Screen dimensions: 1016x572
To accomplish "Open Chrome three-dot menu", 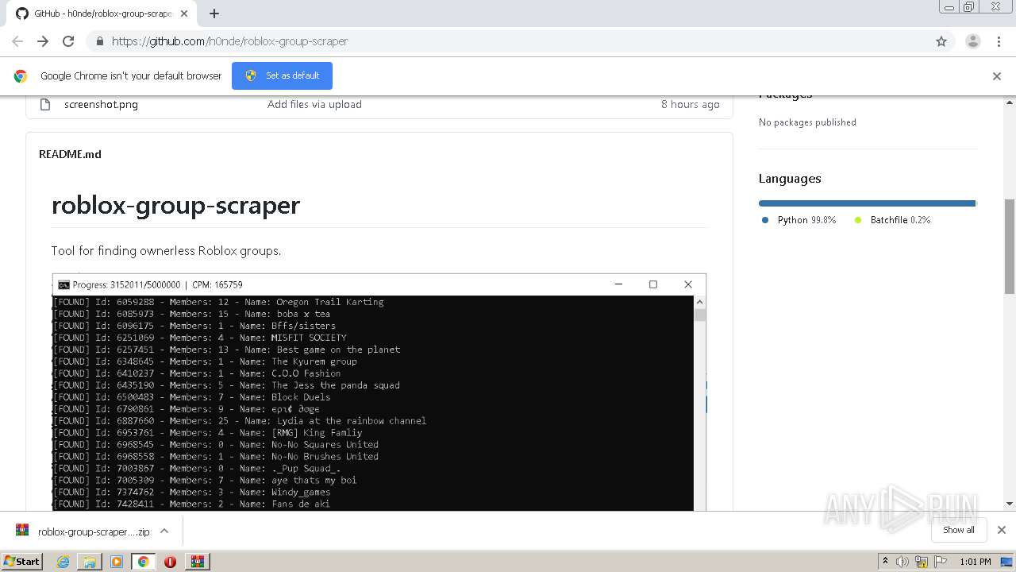I will coord(999,41).
